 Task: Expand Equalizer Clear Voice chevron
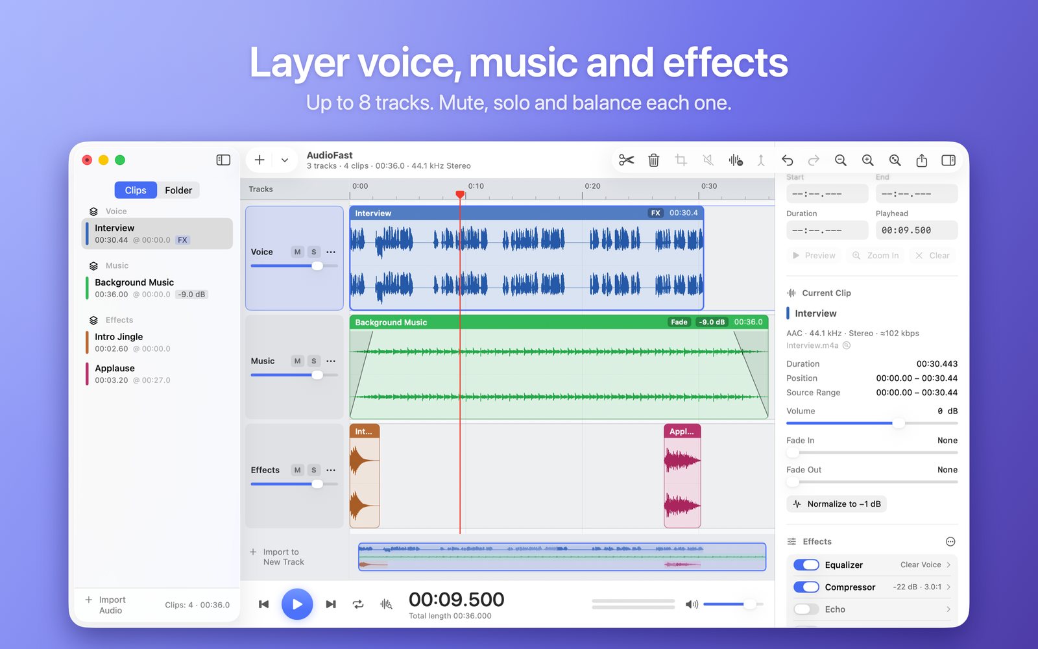pos(948,565)
